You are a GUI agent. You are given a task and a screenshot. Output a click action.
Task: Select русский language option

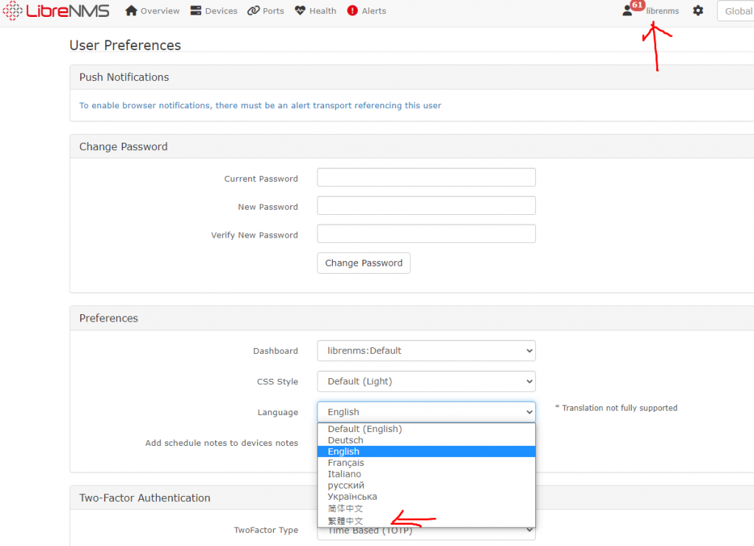(426, 486)
